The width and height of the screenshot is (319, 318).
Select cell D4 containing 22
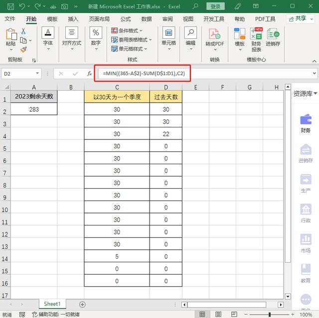click(x=166, y=134)
